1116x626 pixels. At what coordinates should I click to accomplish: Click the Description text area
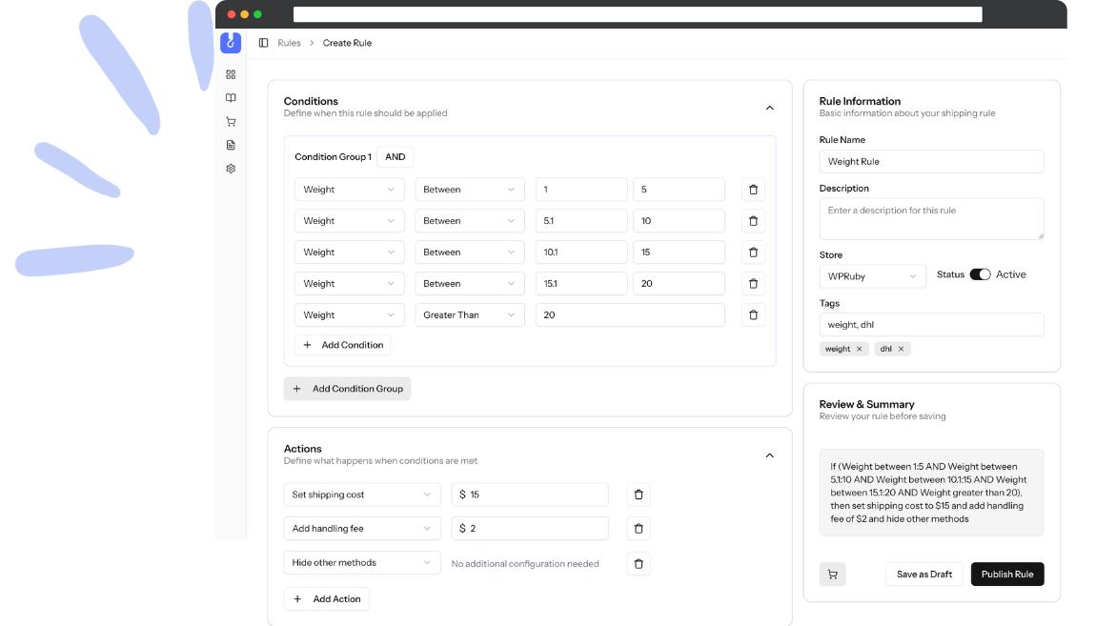932,218
